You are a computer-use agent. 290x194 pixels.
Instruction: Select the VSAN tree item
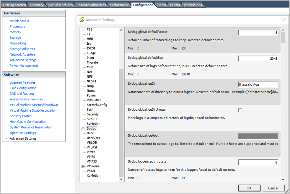point(90,171)
